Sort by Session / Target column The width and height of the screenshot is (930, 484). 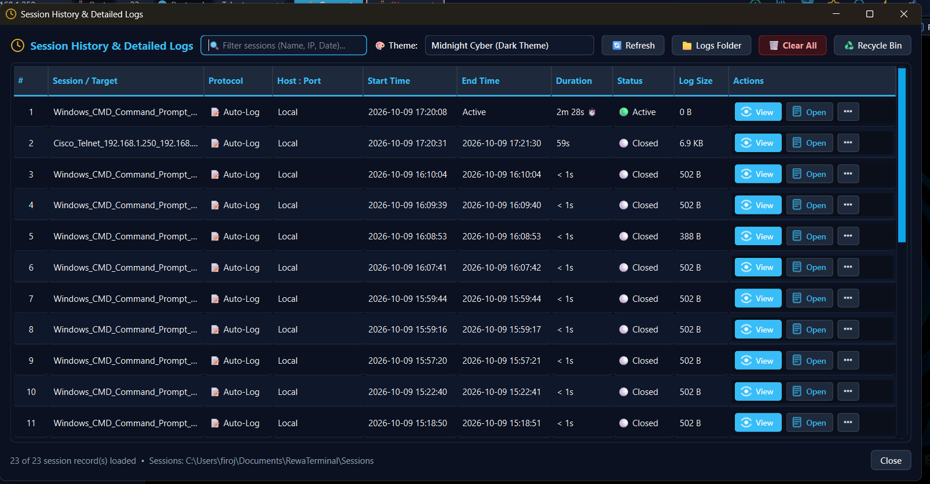pyautogui.click(x=126, y=81)
